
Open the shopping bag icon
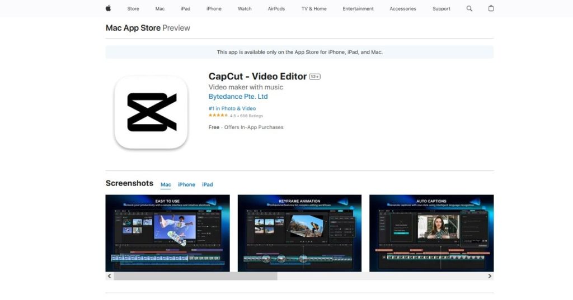491,8
